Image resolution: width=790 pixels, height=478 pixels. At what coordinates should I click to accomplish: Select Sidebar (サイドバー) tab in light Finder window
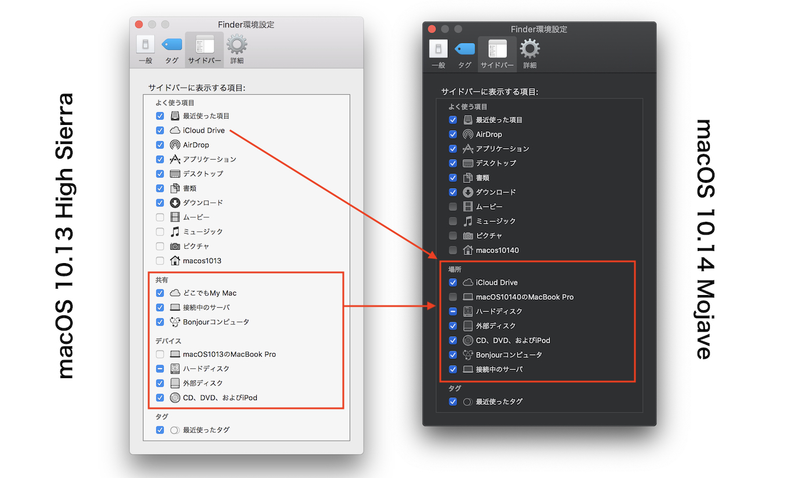204,49
